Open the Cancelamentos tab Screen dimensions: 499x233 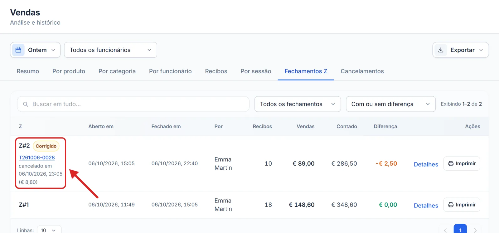pos(362,71)
